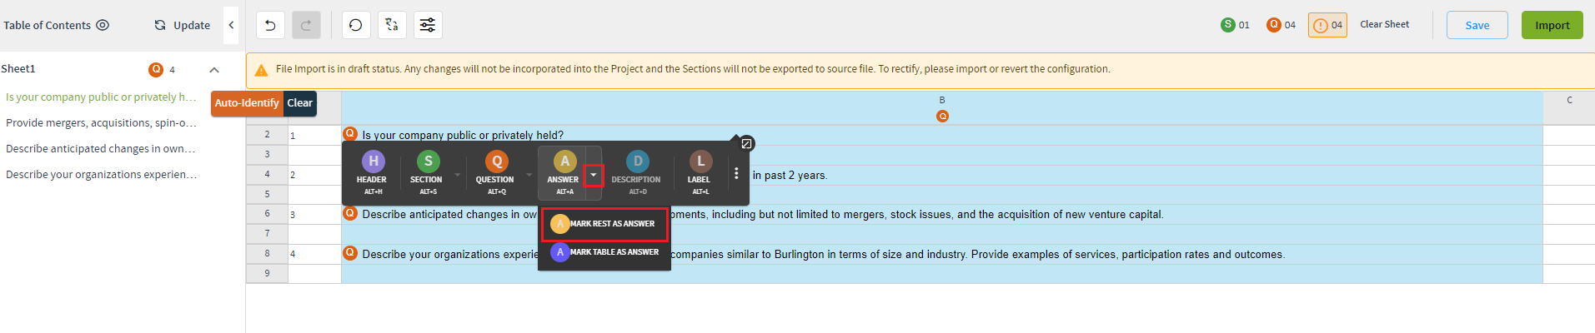Select Mark Table As Answer

click(604, 252)
